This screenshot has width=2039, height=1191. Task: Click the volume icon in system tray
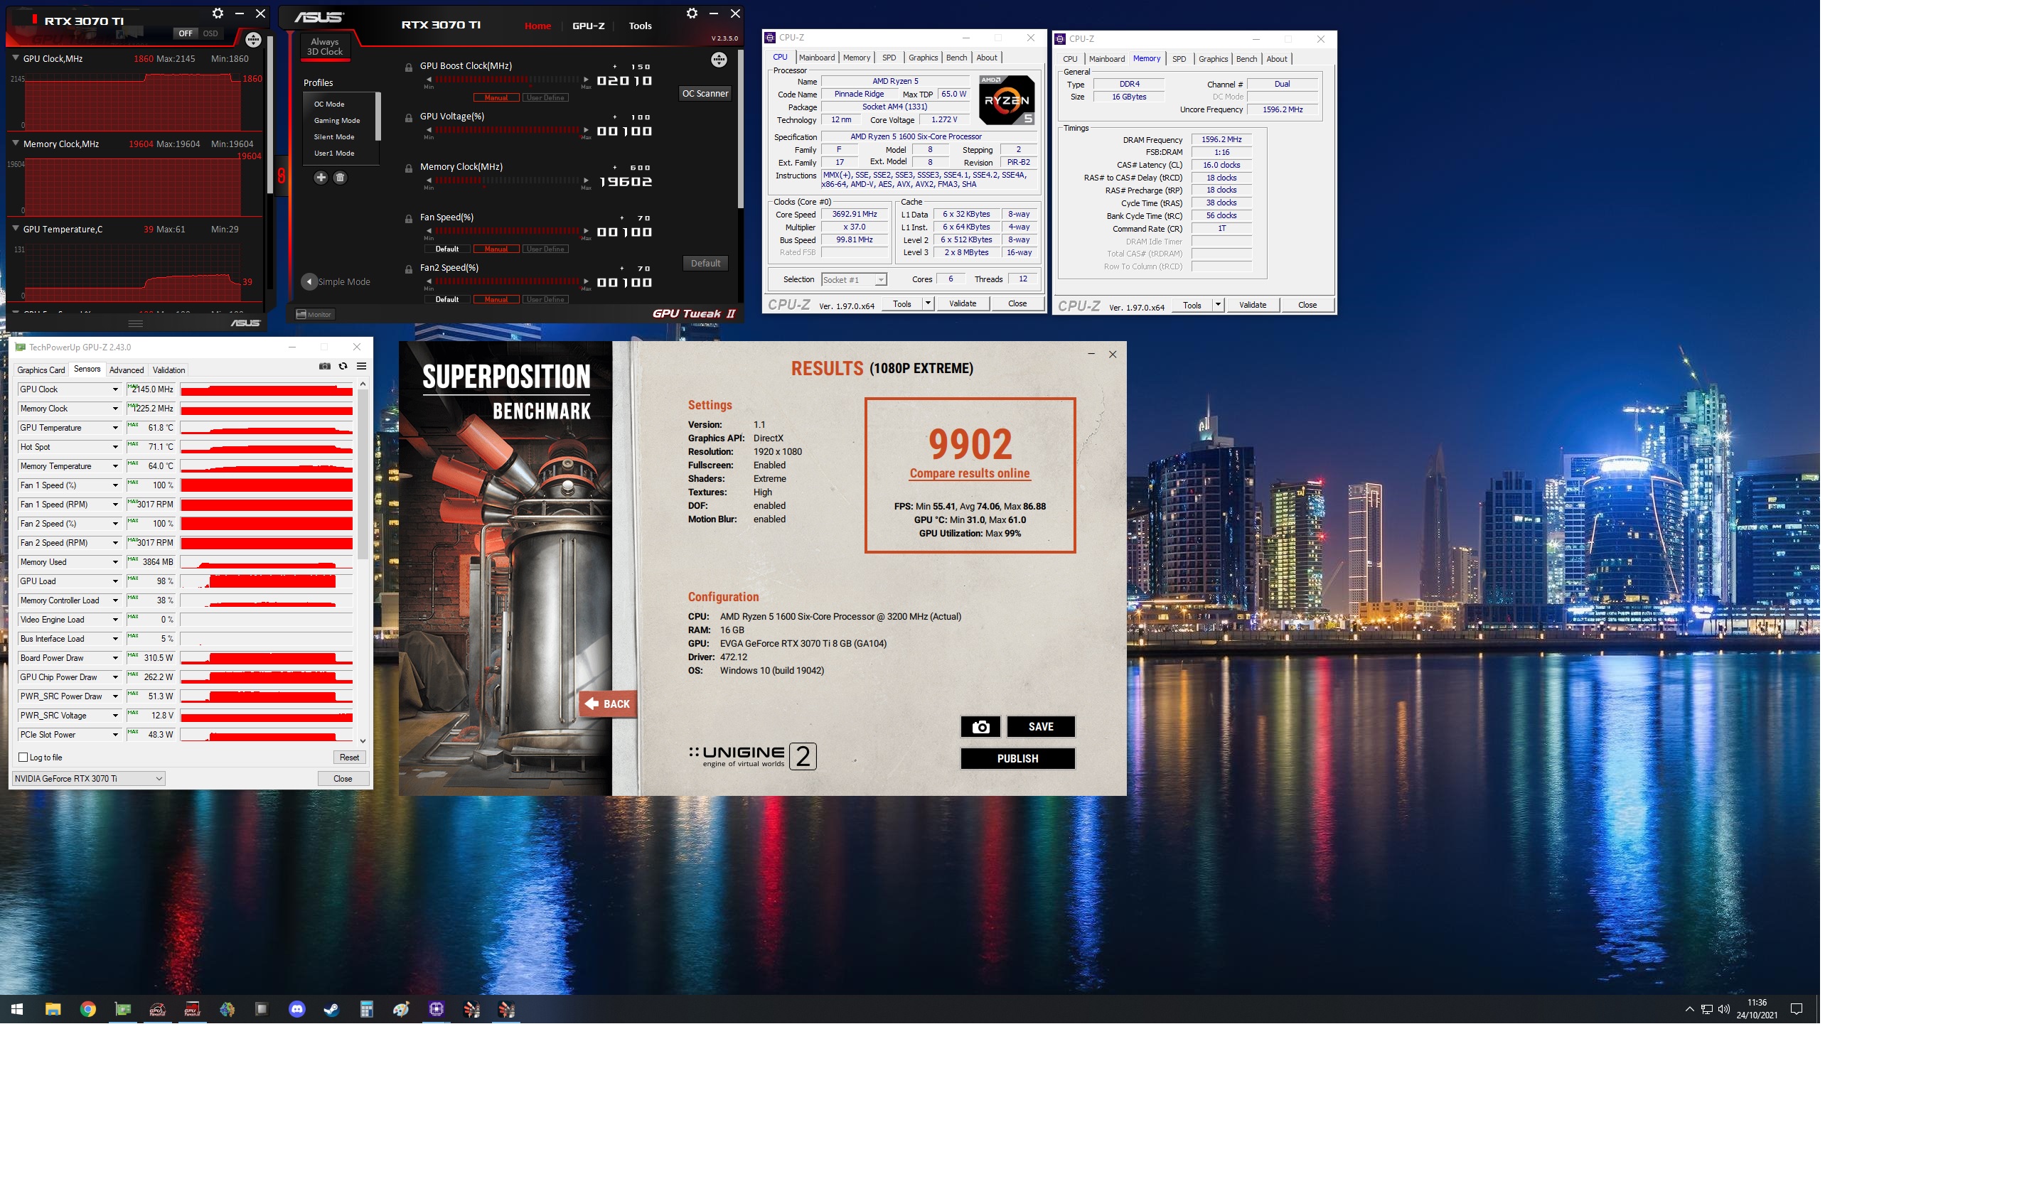point(1723,1009)
